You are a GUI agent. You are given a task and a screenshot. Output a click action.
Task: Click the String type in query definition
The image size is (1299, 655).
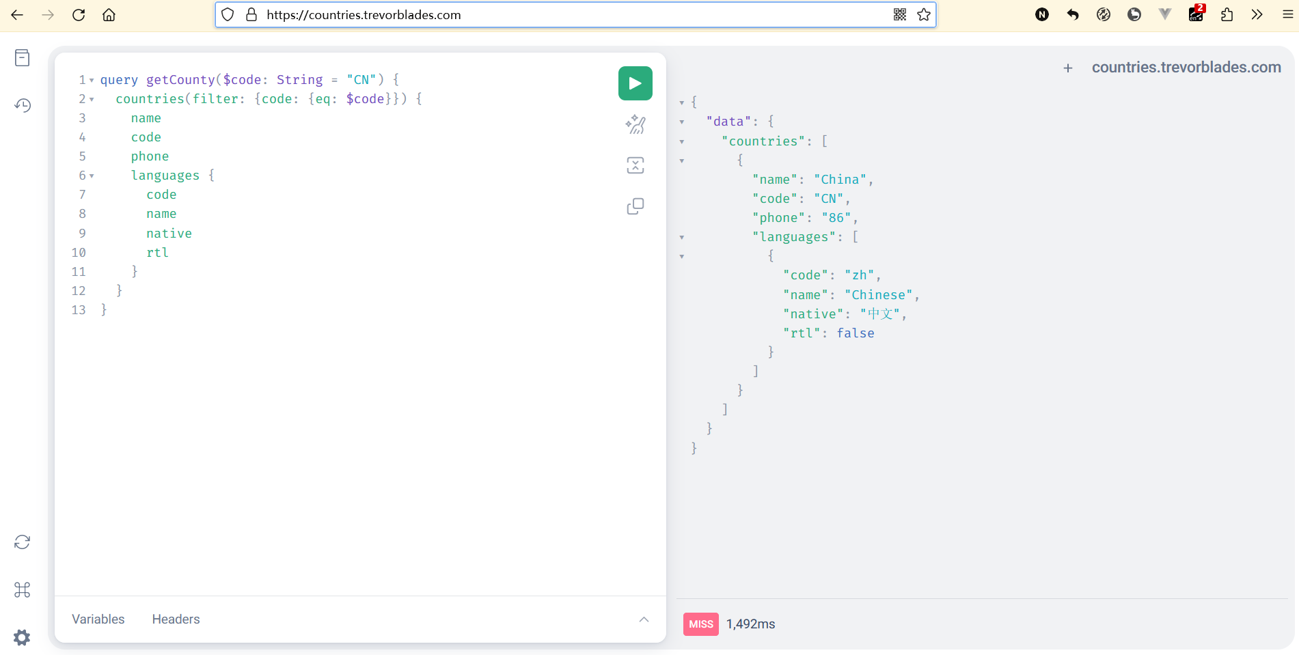click(299, 80)
